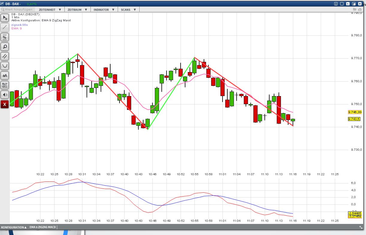Click the 1 Min timeframe text
Screen dimensions: 366x235
point(15,17)
